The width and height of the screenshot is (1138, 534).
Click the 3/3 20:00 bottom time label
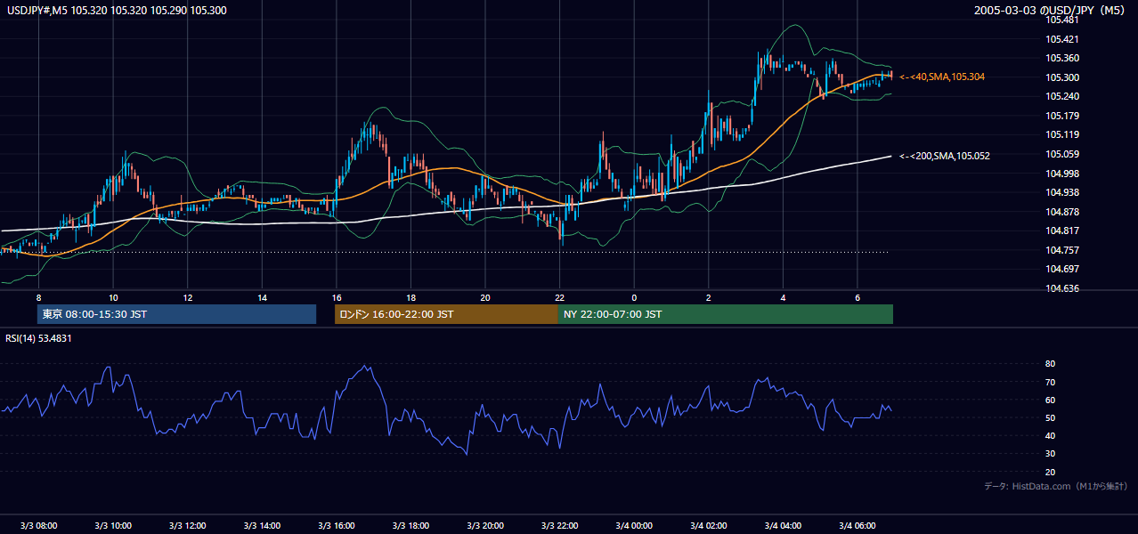485,525
